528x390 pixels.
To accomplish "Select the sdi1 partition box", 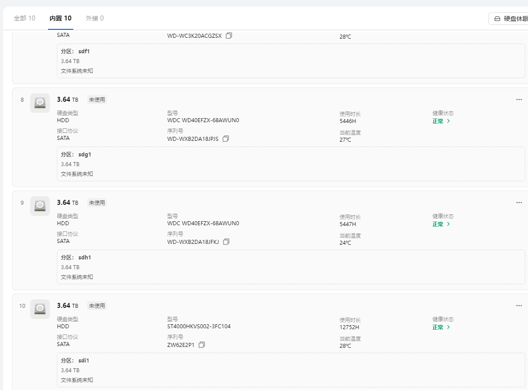I will click(x=291, y=370).
